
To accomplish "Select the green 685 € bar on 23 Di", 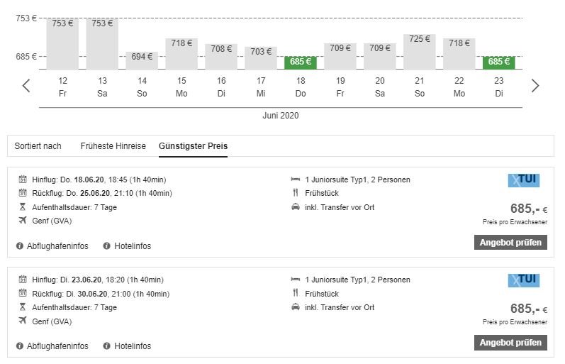I will pos(499,62).
